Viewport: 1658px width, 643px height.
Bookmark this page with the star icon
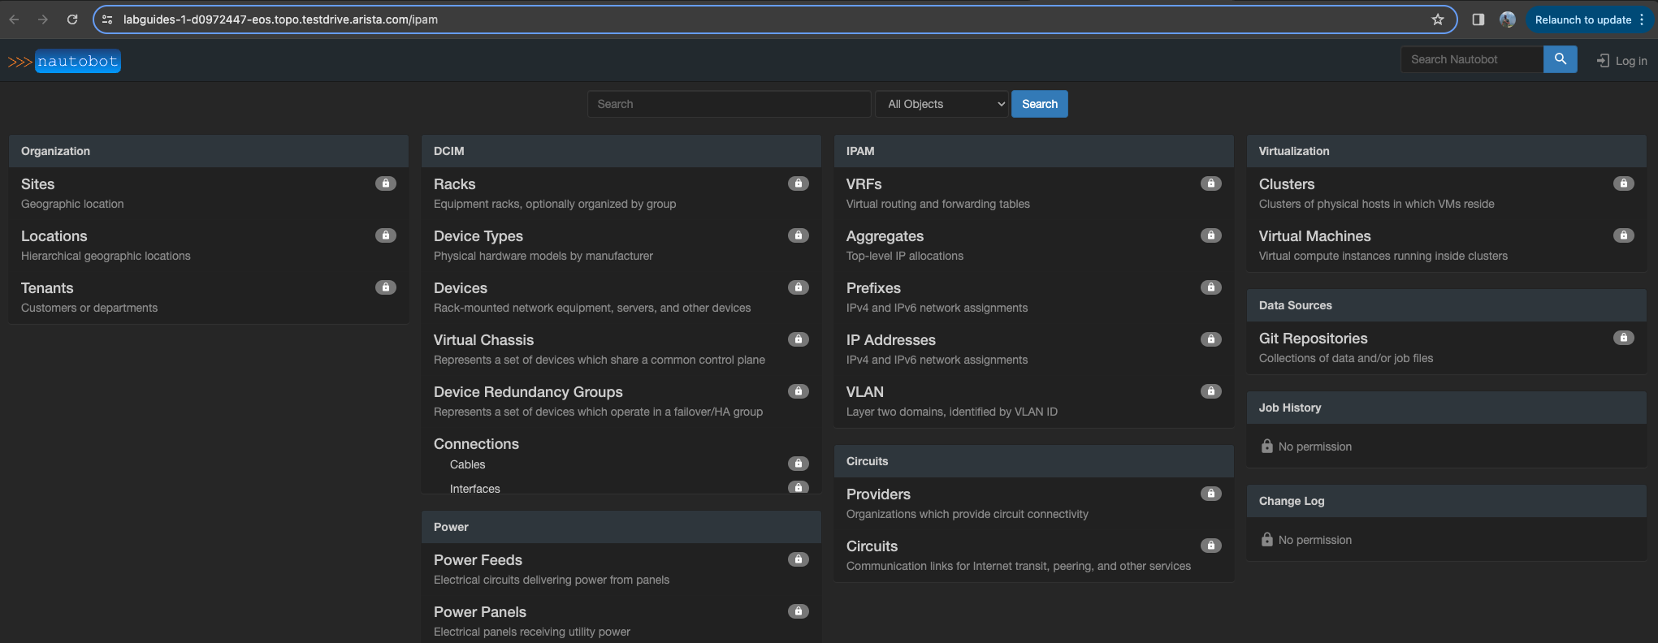[1438, 19]
